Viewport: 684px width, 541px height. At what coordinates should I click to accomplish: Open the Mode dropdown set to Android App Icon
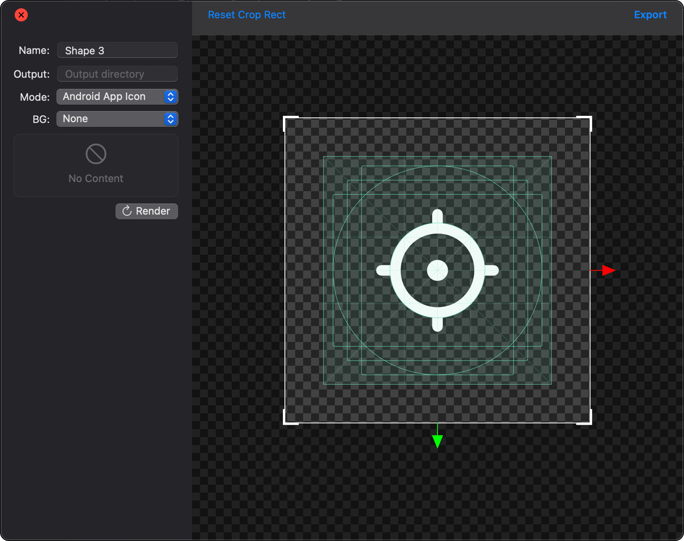[117, 97]
